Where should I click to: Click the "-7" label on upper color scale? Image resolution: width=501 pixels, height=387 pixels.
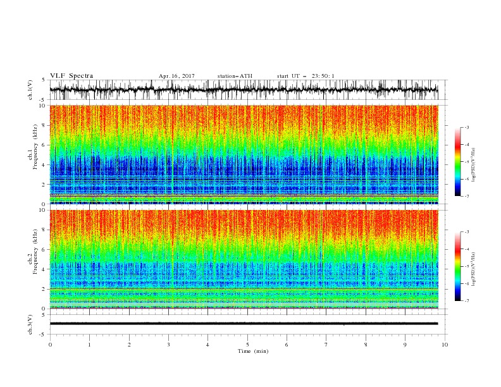pyautogui.click(x=467, y=196)
